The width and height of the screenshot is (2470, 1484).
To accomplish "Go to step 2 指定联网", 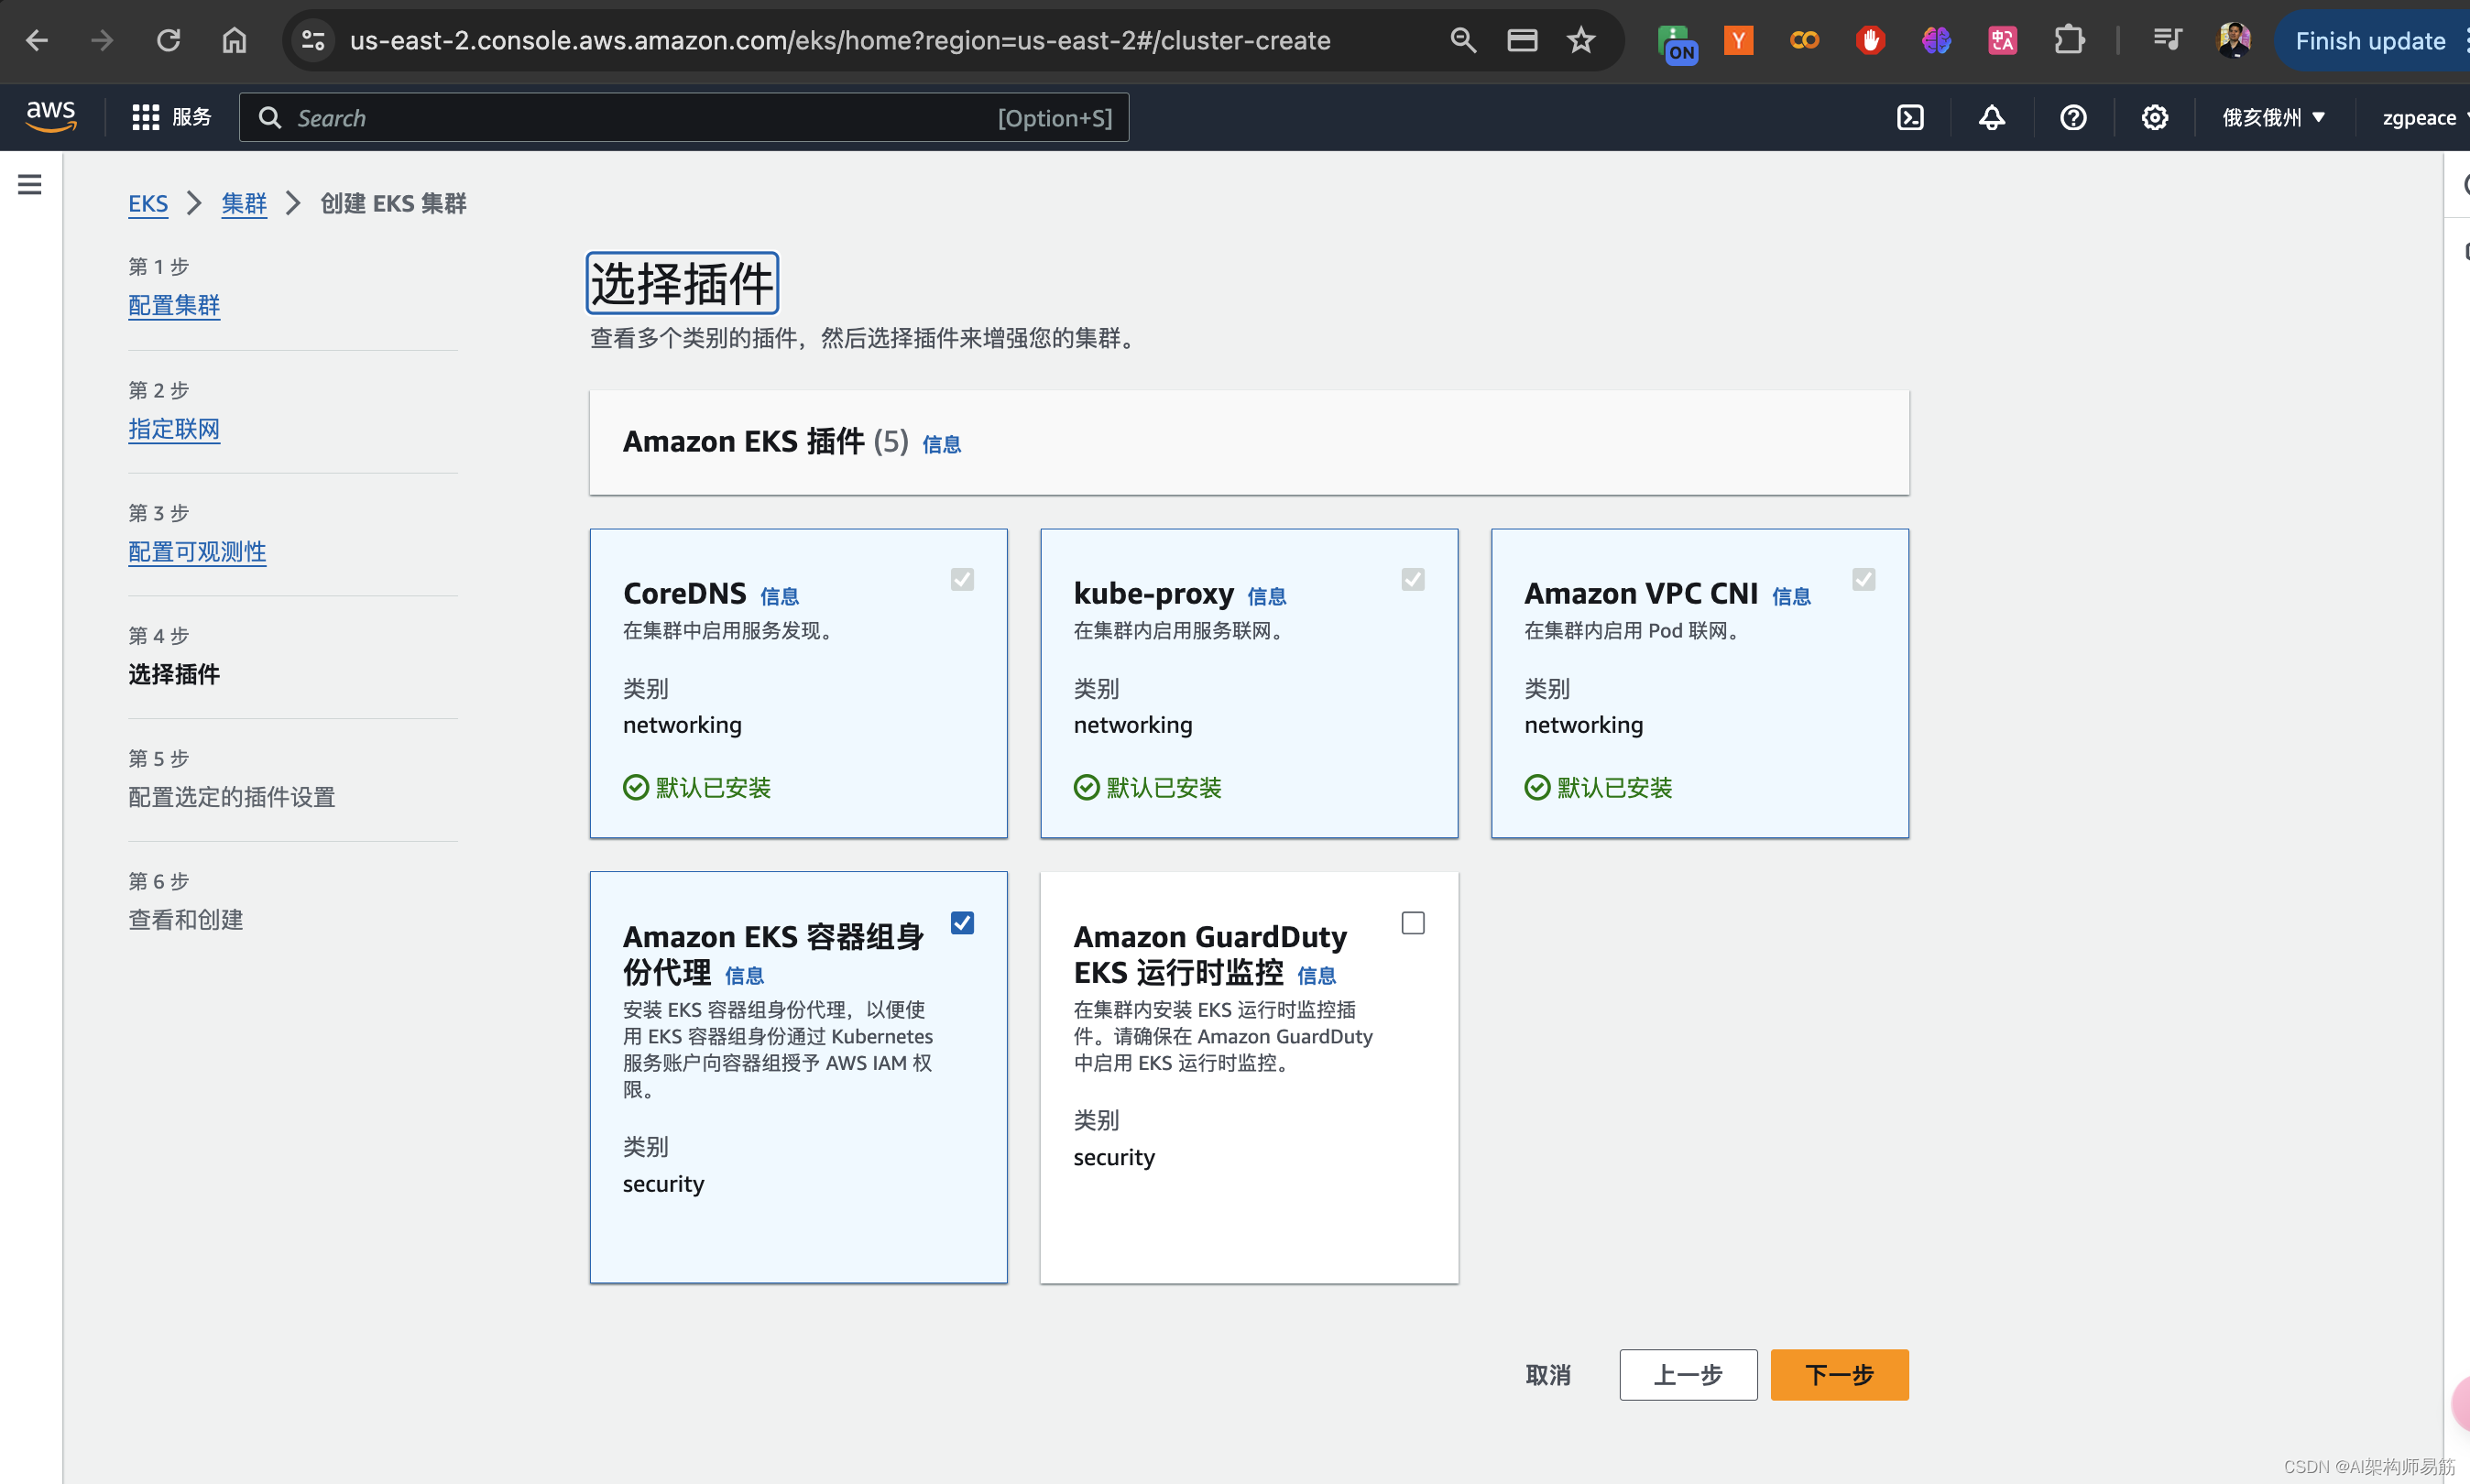I will 174,429.
